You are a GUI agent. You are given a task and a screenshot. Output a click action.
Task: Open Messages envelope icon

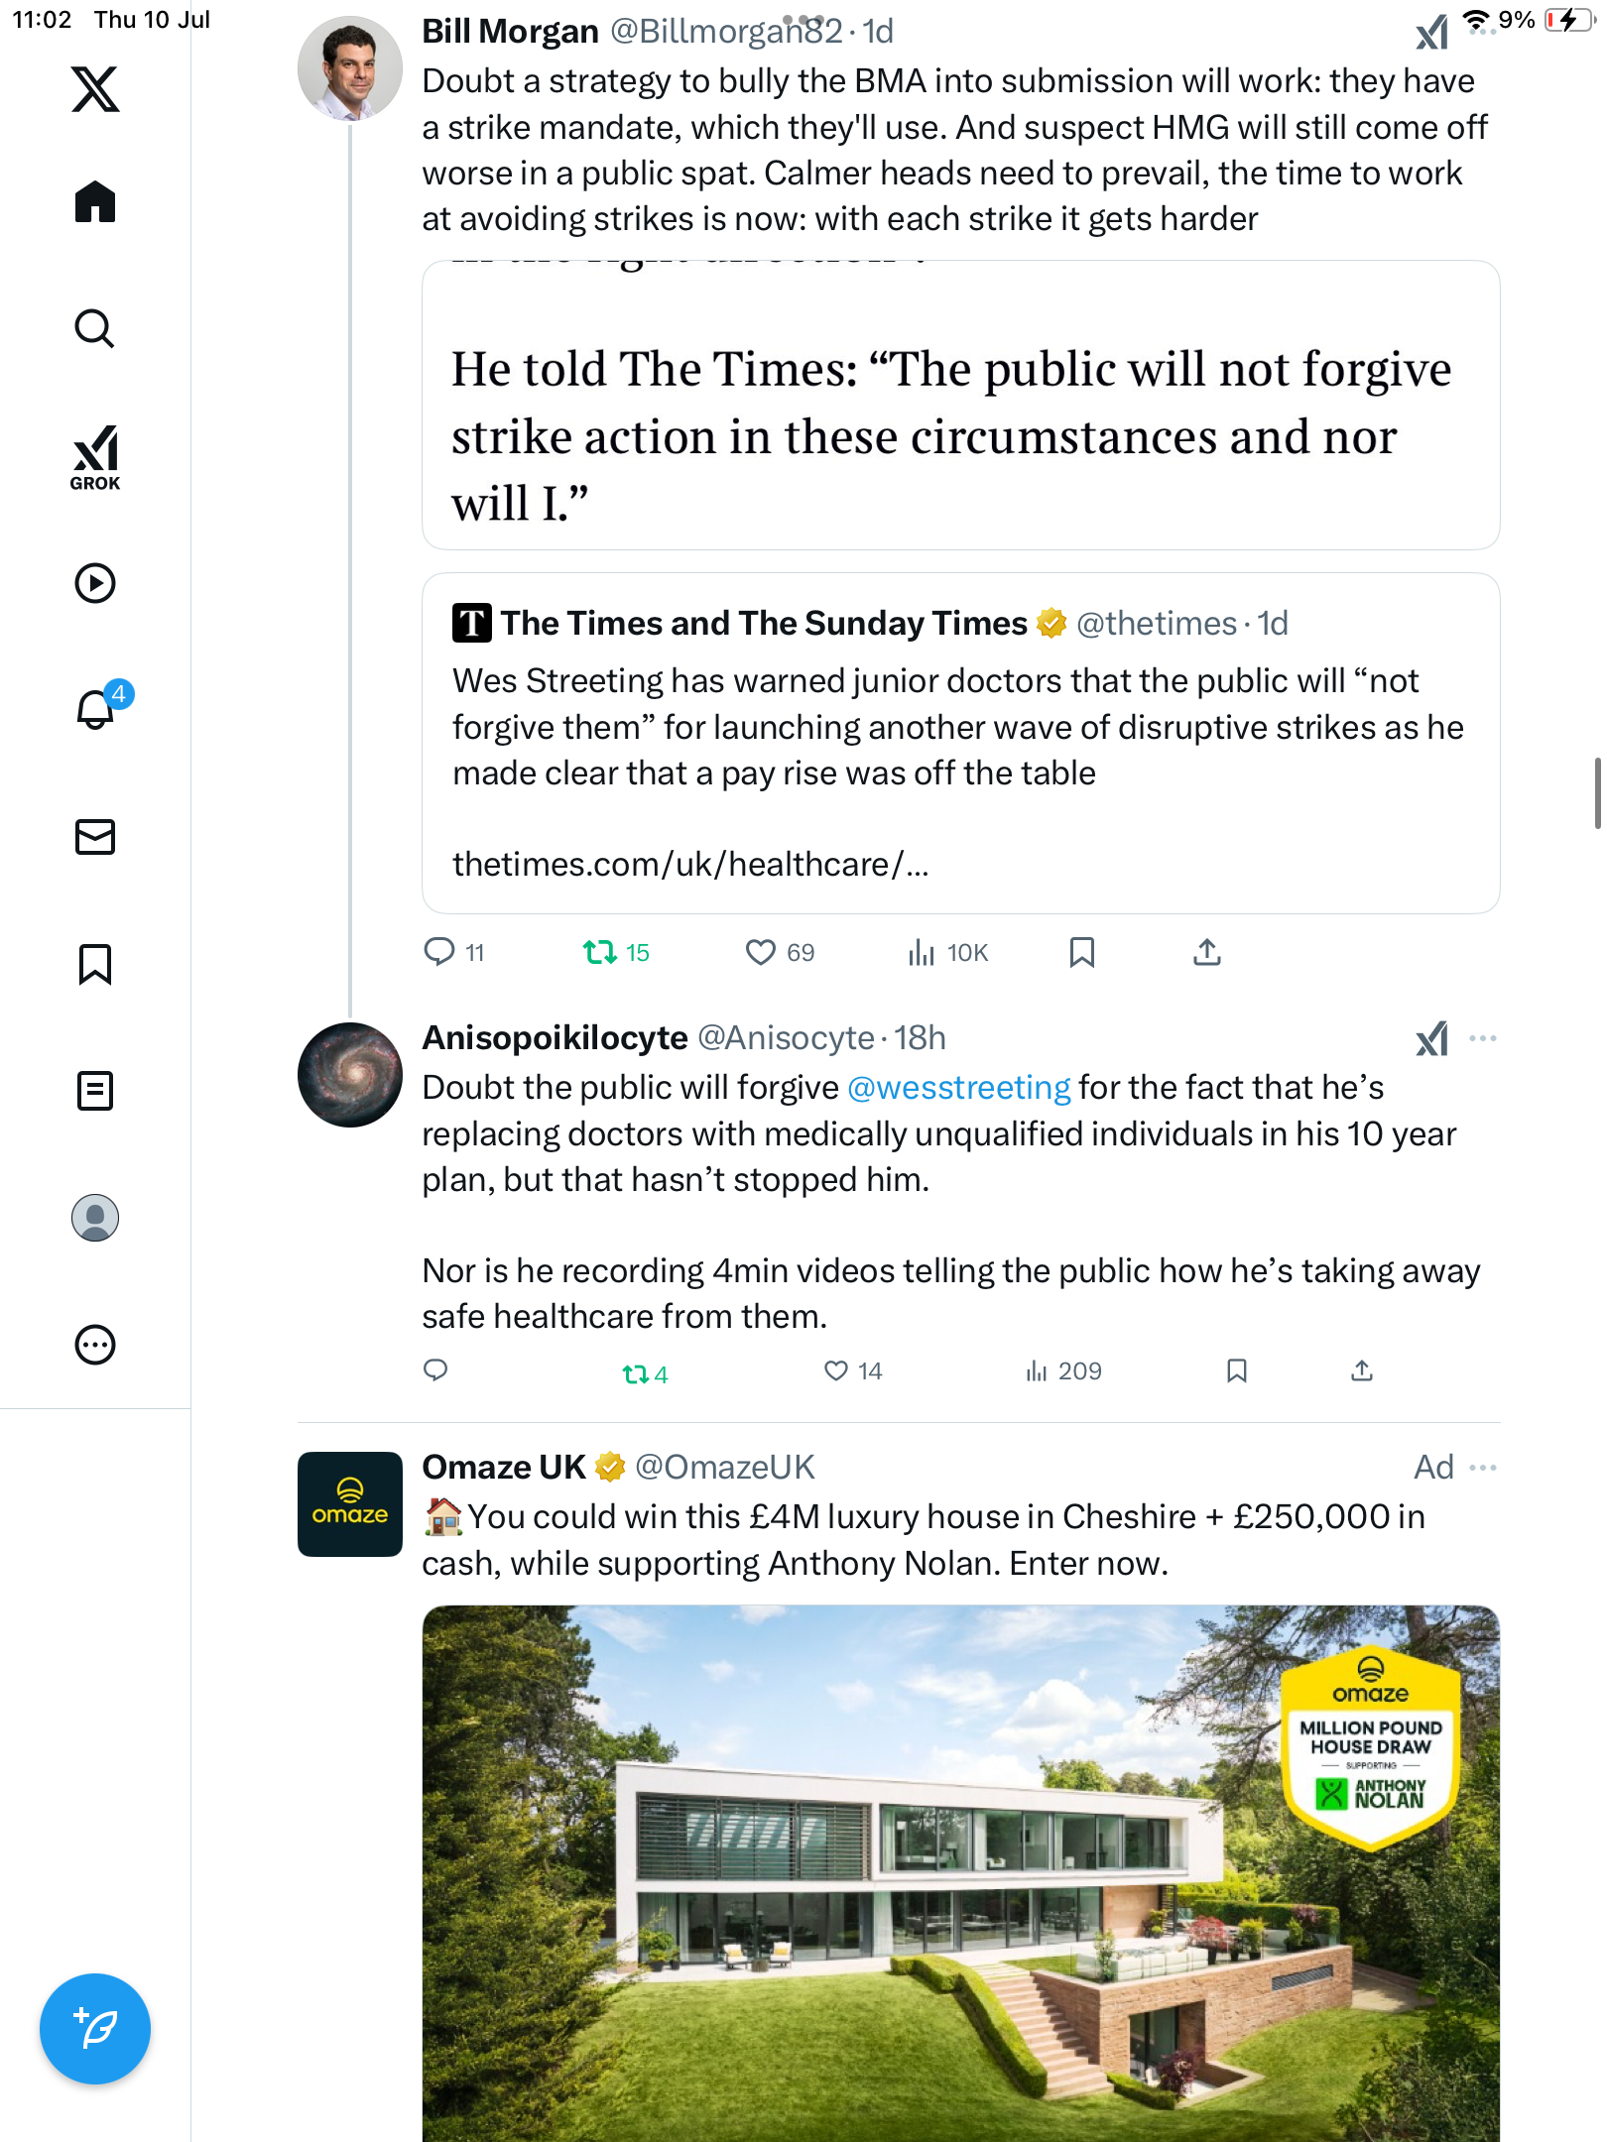95,837
